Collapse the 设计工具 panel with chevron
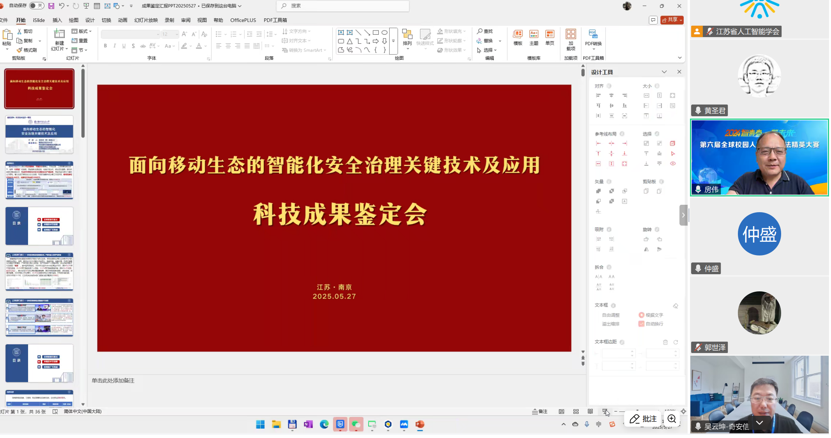This screenshot has height=438, width=831. coord(664,72)
